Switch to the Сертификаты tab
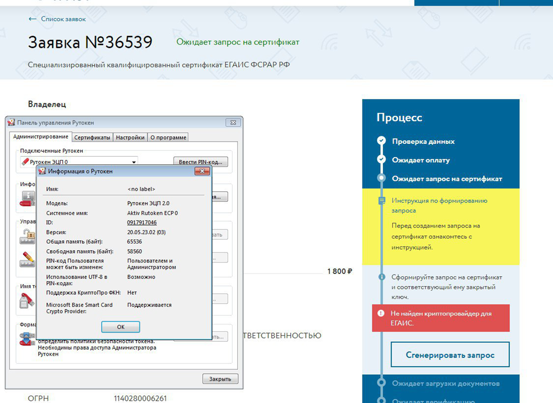 [92, 137]
